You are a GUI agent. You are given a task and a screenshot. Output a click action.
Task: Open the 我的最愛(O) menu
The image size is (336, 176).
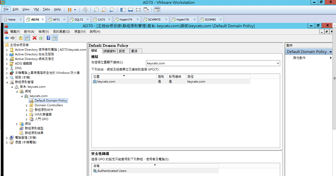61,32
